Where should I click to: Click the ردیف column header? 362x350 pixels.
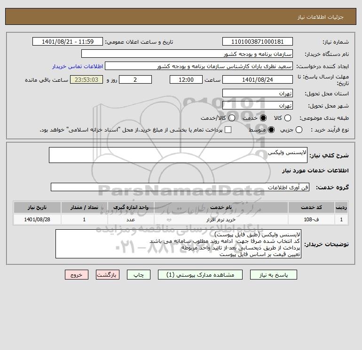pos(341,207)
